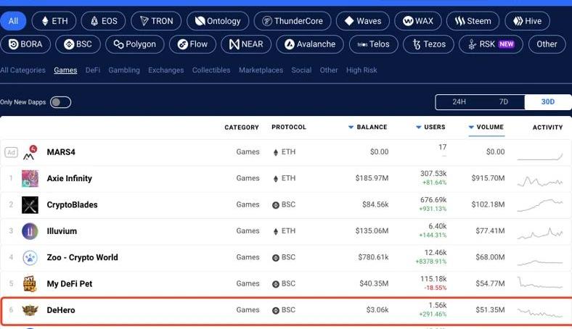Pick the Tezos protocol filter
This screenshot has height=329, width=572.
click(428, 44)
